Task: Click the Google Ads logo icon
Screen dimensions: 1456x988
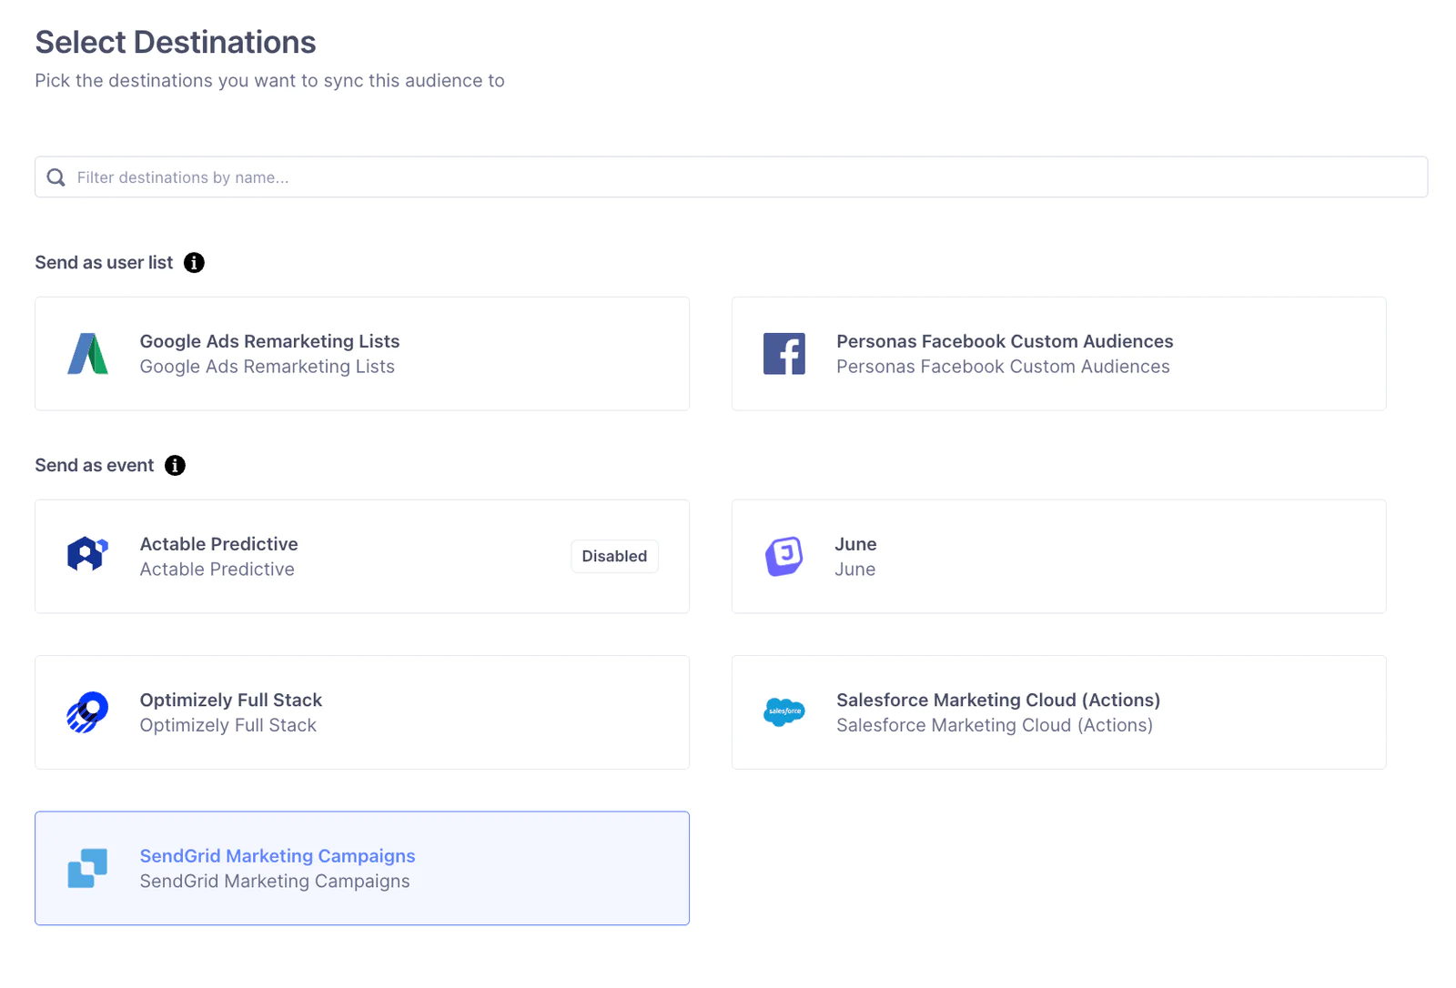Action: [88, 354]
